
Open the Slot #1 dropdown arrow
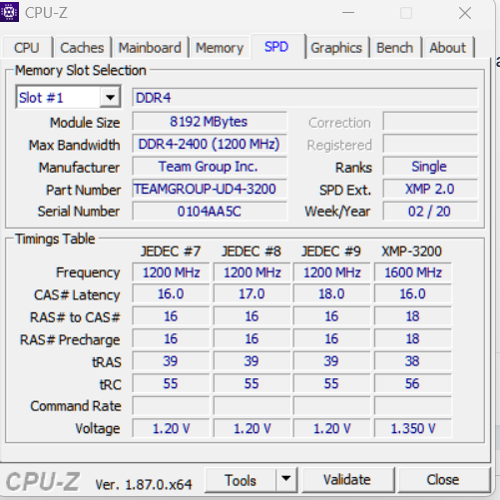pyautogui.click(x=110, y=98)
